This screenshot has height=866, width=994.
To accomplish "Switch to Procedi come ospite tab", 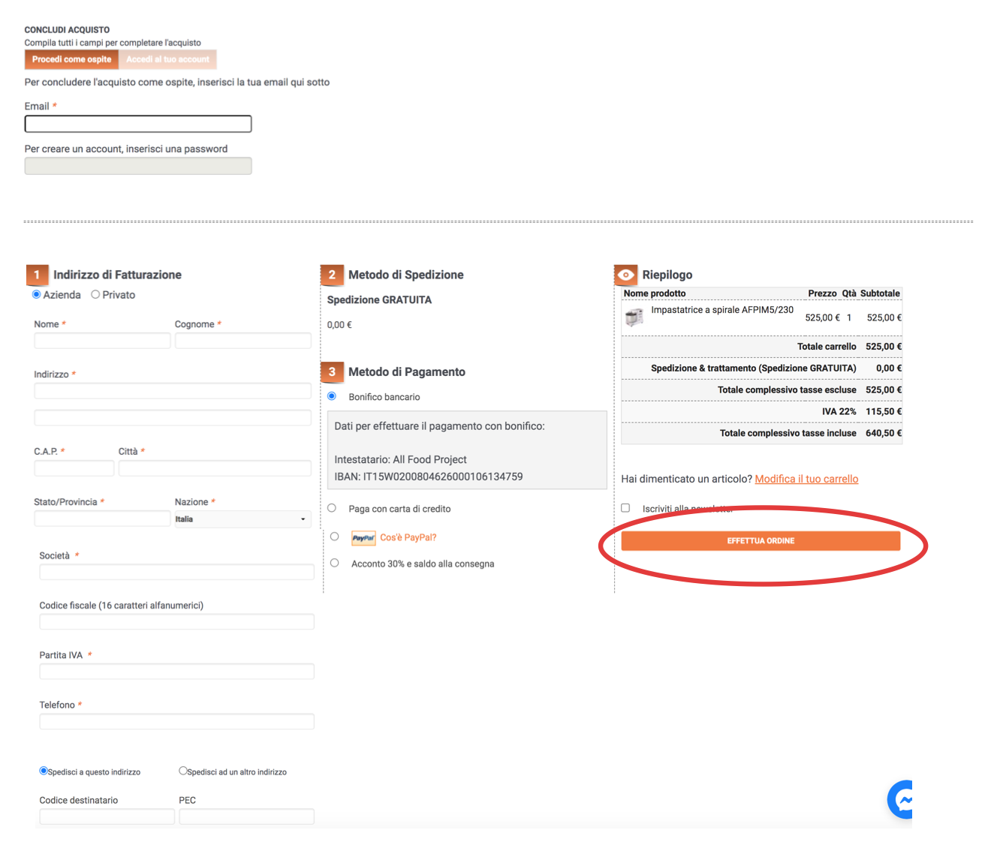I will pos(71,59).
